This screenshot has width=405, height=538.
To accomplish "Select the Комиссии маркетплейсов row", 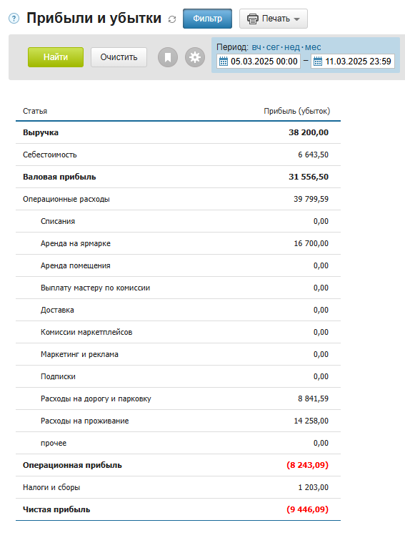I will coord(178,332).
